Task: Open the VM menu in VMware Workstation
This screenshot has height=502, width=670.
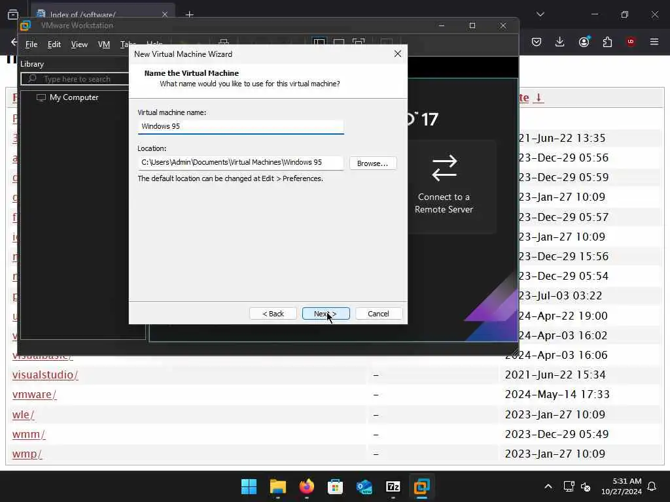Action: pyautogui.click(x=104, y=44)
